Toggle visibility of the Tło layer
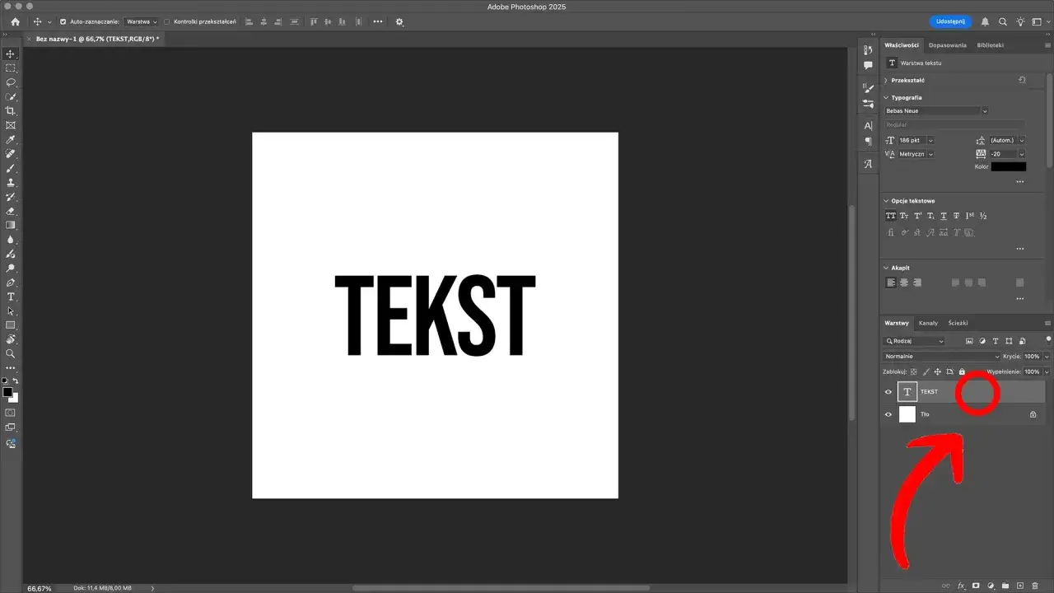The height and width of the screenshot is (593, 1054). [x=887, y=413]
